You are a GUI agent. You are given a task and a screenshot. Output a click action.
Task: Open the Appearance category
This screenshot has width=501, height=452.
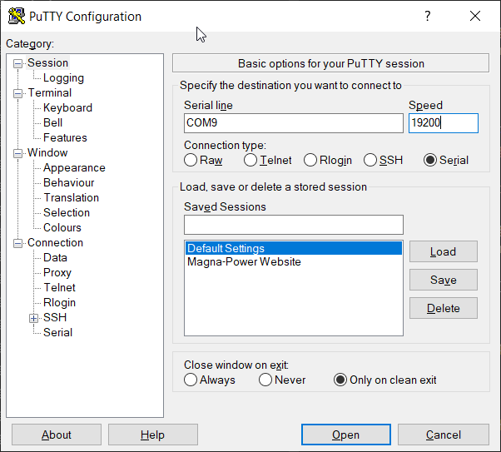pos(74,168)
